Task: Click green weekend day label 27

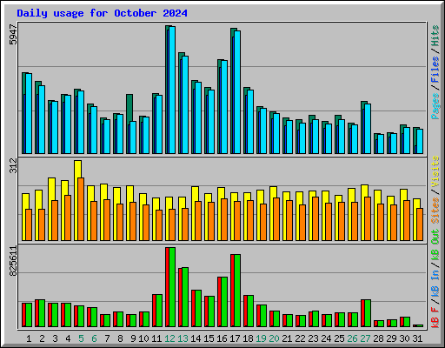Action: [365, 338]
